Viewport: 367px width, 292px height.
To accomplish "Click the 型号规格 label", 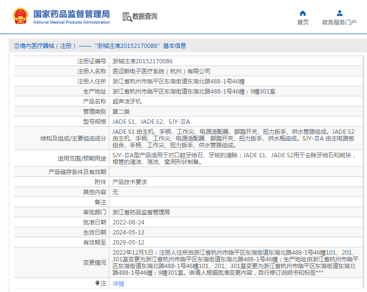I will coord(95,122).
